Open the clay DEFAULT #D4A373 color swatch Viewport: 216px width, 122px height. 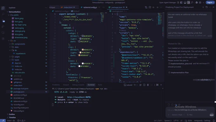(x=83, y=50)
